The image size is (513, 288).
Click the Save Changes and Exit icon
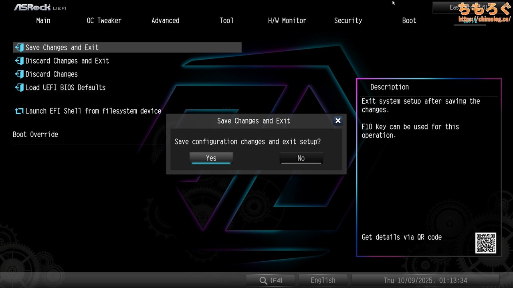[x=19, y=48]
